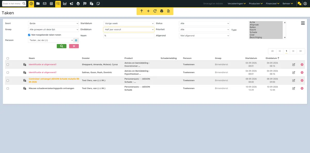Open the Groep dropdown

pyautogui.click(x=53, y=30)
